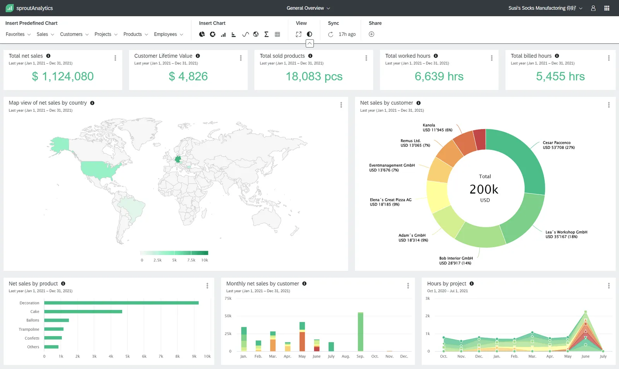619x369 pixels.
Task: Insert a pie chart
Action: (202, 34)
